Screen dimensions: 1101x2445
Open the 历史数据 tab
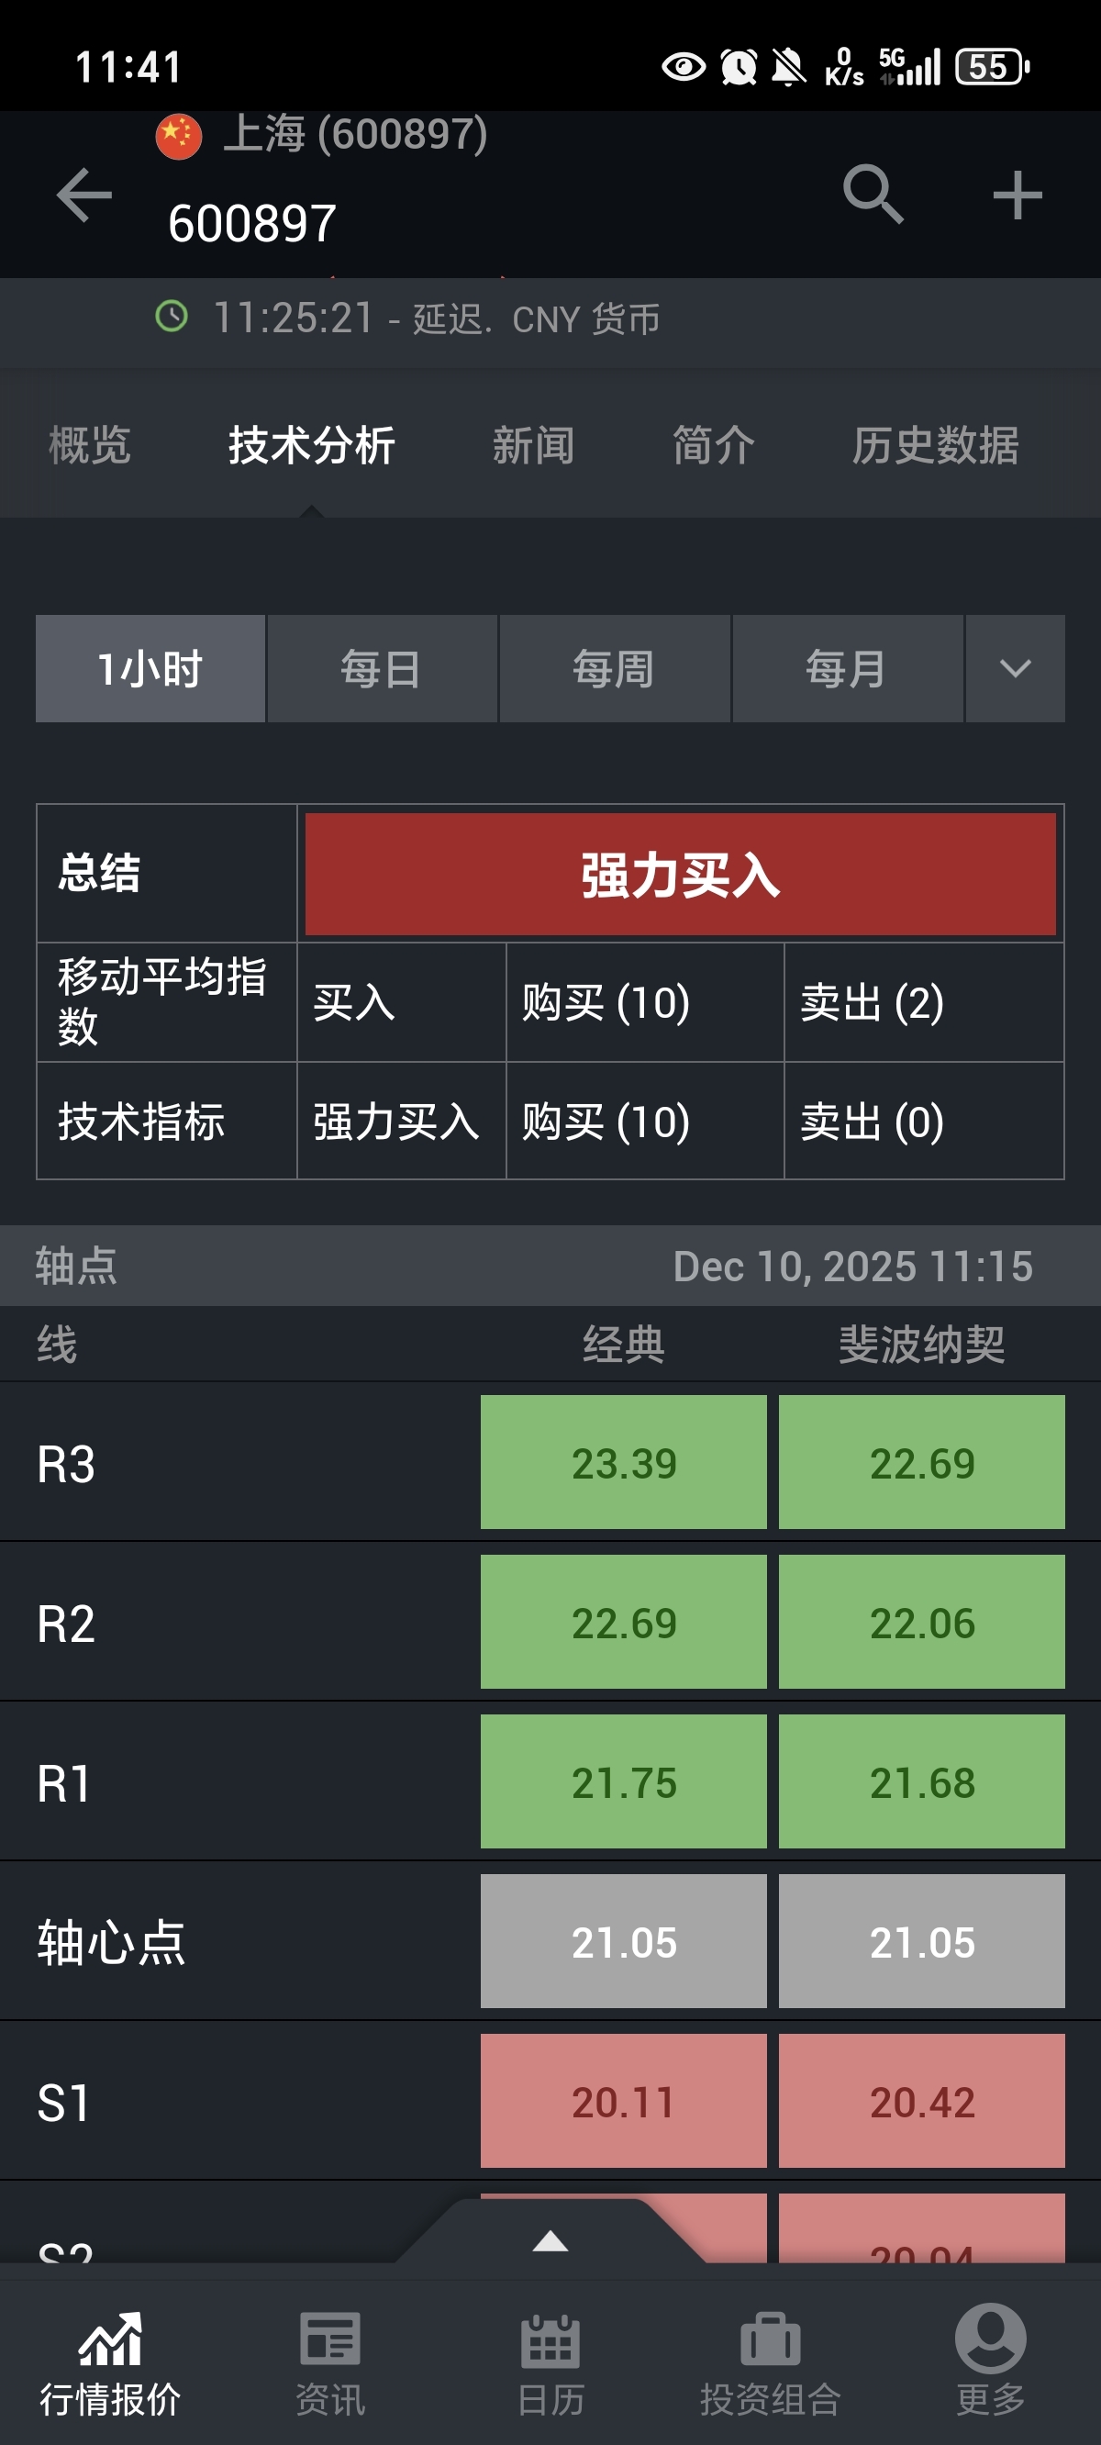click(x=934, y=445)
